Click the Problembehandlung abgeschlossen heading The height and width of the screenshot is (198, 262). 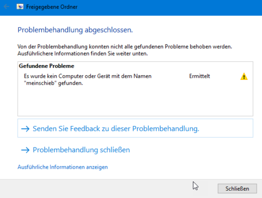[75, 30]
